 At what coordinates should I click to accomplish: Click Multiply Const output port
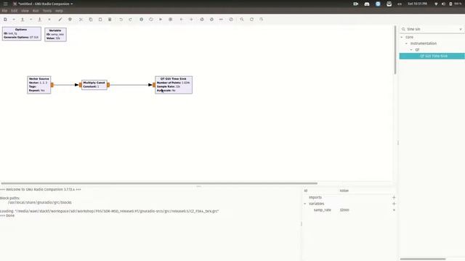(x=108, y=85)
